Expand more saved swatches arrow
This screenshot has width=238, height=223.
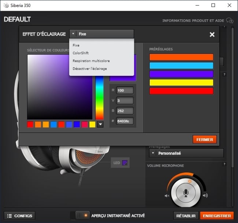point(100,124)
